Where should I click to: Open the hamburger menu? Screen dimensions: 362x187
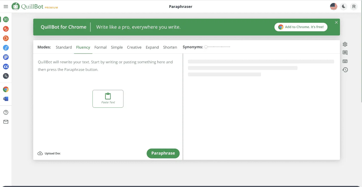point(6,6)
